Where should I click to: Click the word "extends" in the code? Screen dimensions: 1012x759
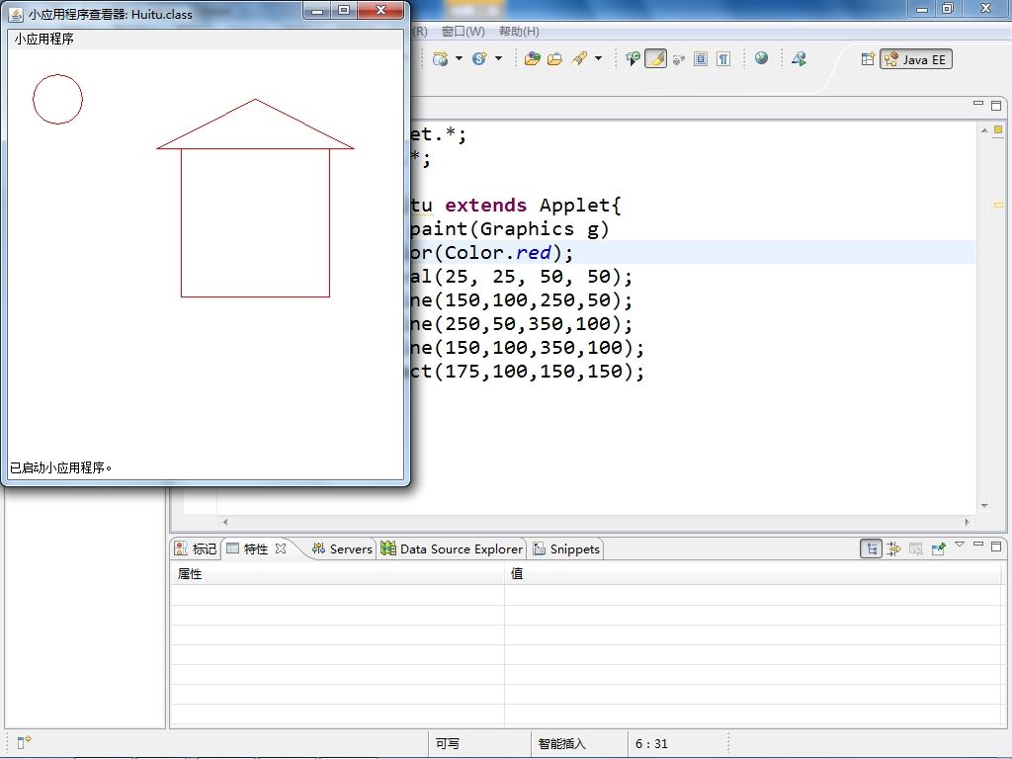pos(485,206)
